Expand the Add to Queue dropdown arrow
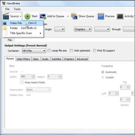 (x=68, y=16)
